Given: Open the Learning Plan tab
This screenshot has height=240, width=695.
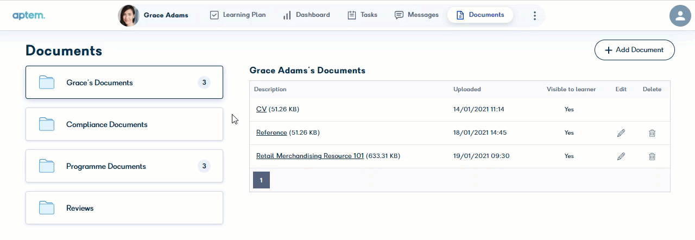Looking at the screenshot, I should click(238, 15).
